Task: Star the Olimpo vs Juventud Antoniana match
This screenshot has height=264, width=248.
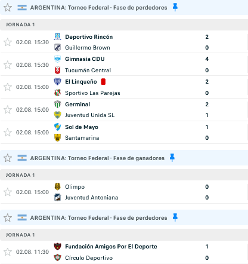Action: (x=8, y=192)
